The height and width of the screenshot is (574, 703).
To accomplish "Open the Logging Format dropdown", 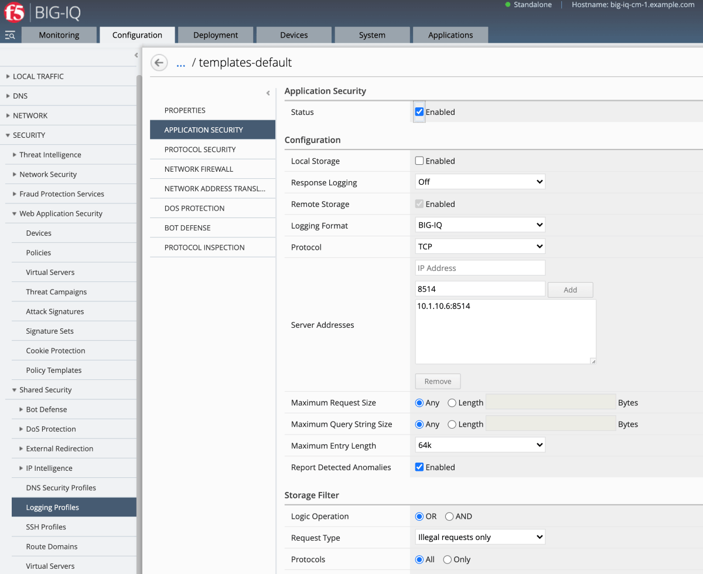I will coord(480,225).
